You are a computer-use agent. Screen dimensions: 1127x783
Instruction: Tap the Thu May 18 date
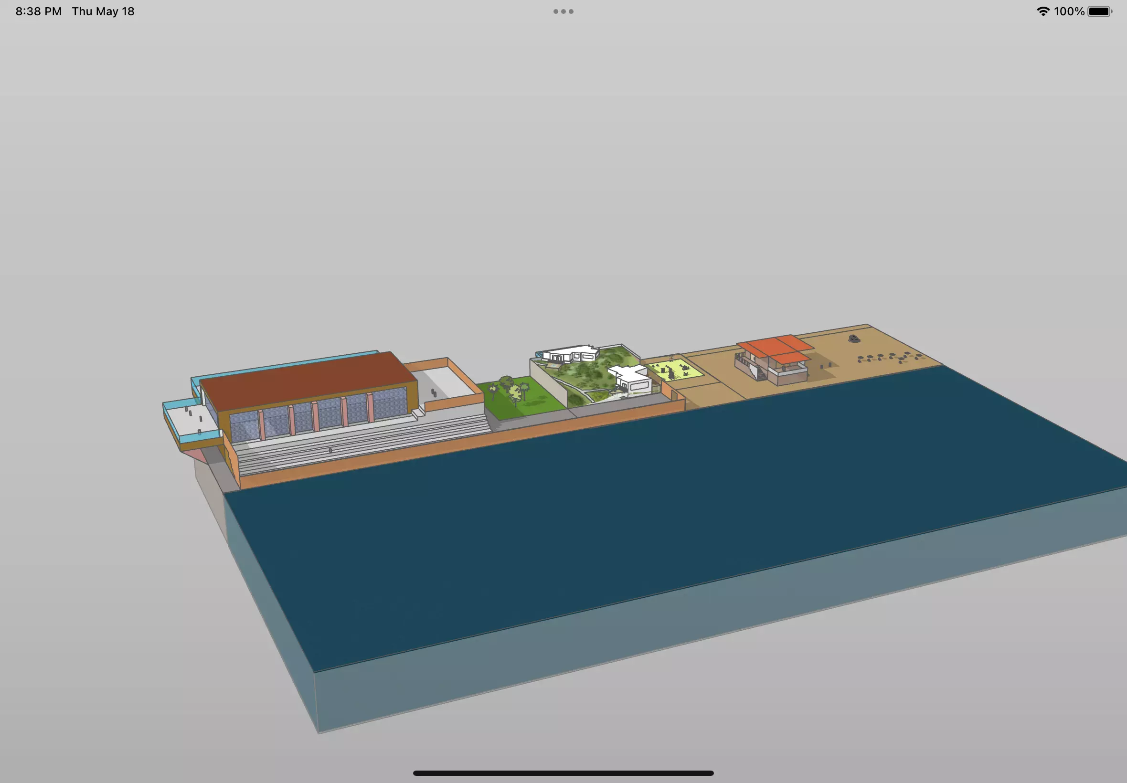(103, 11)
